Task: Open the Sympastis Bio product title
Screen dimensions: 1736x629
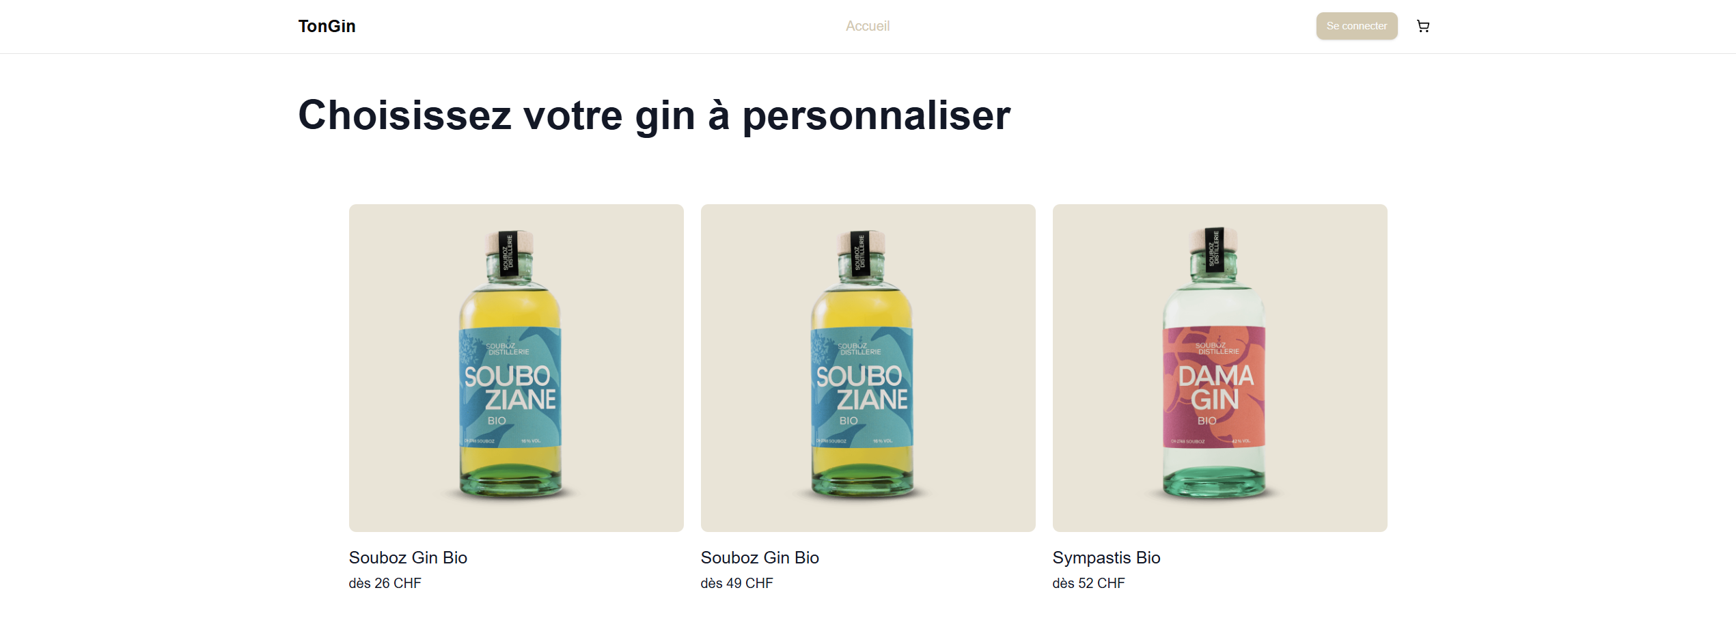Action: (1106, 557)
